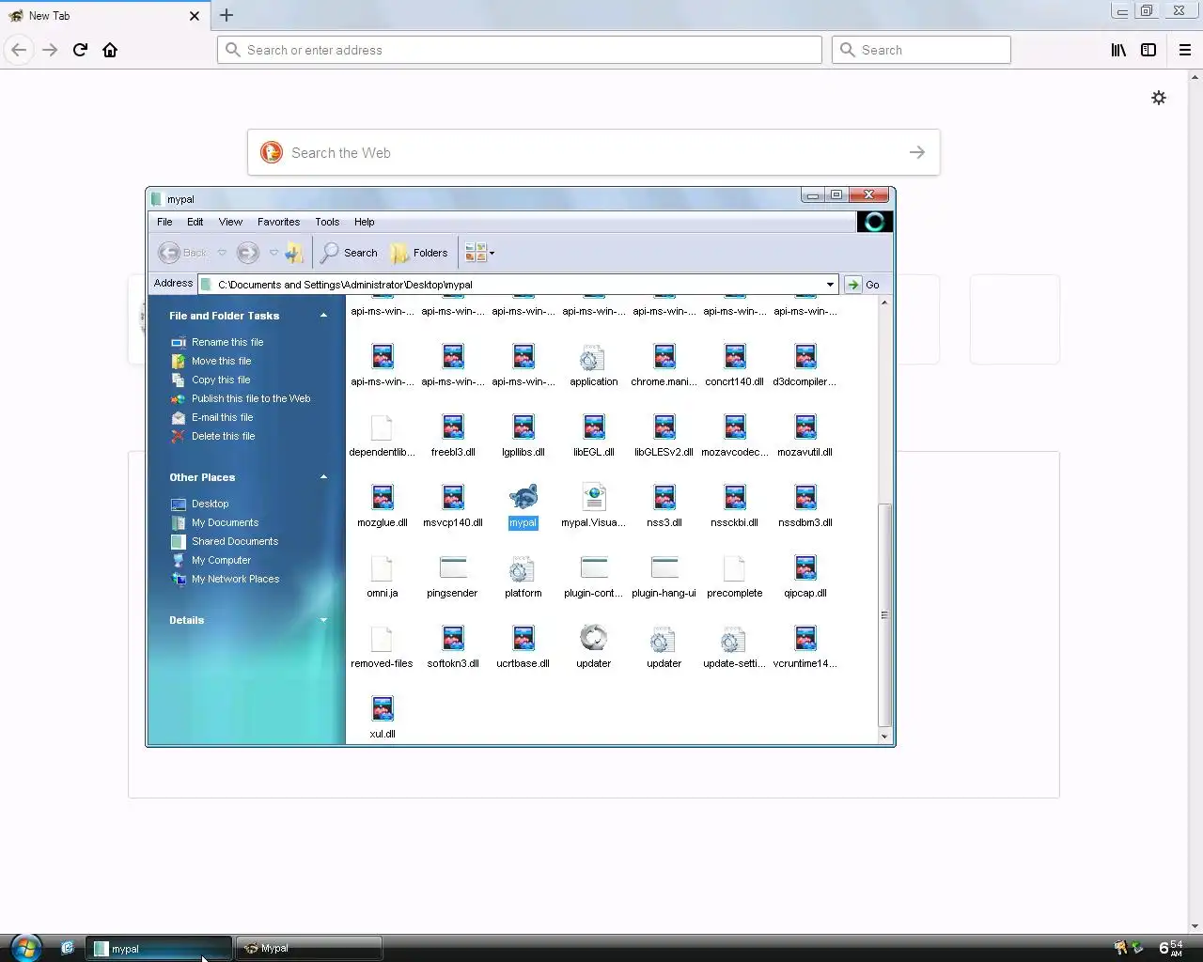Viewport: 1203px width, 962px height.
Task: Click the Explorer scrollbar down arrow
Action: 884,737
